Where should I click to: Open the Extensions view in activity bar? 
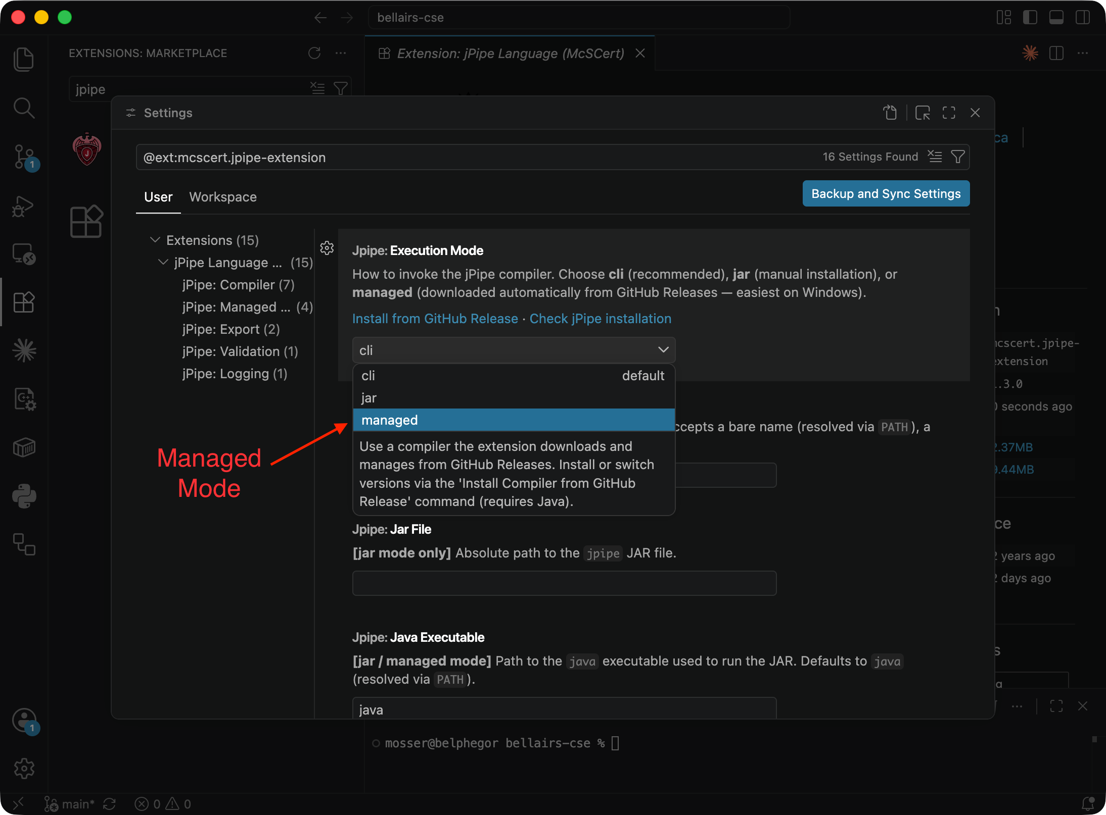pos(24,302)
